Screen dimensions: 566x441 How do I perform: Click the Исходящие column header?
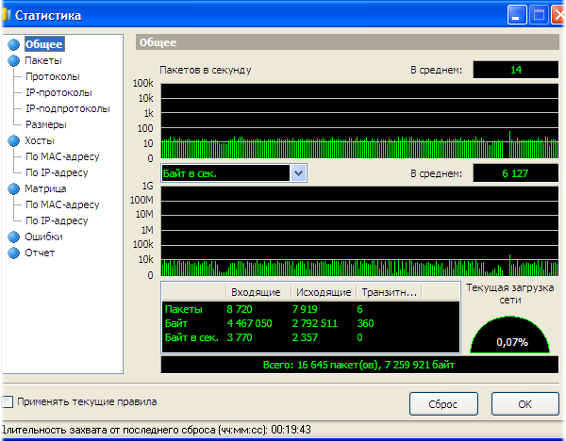(x=324, y=292)
